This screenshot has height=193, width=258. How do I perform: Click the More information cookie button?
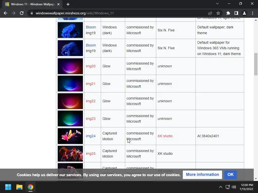[202, 174]
